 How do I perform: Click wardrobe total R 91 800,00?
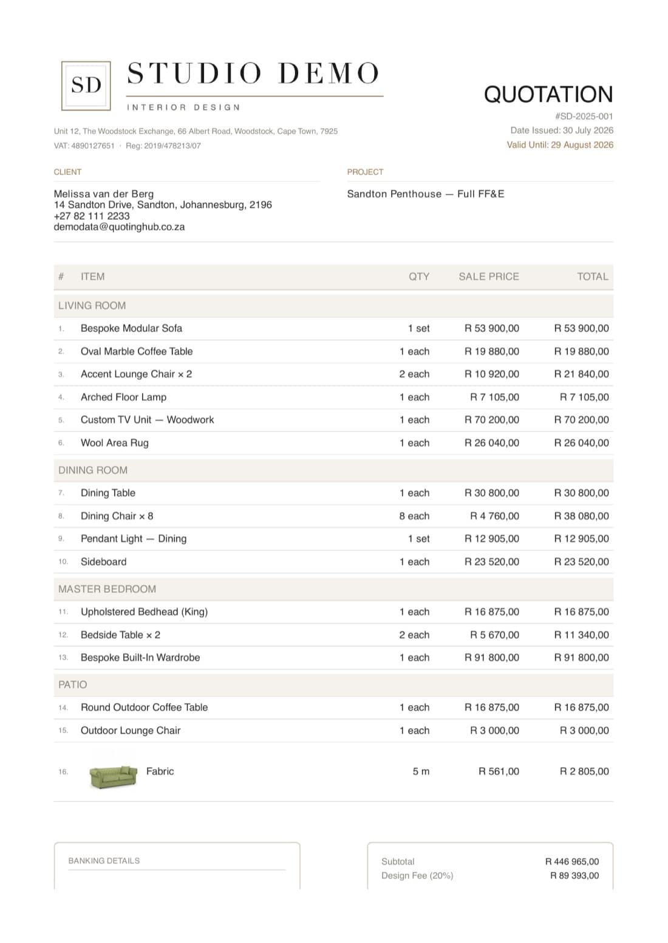tap(582, 658)
